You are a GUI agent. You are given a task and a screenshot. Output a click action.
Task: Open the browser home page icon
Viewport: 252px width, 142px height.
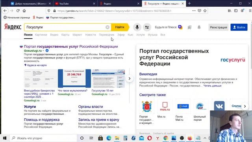point(24,11)
